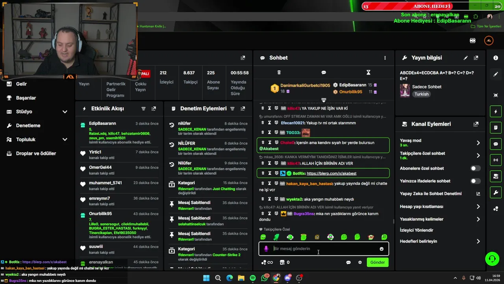Image resolution: width=504 pixels, height=284 pixels.
Task: Open chat settings gear beside Gönder
Action: 360,262
